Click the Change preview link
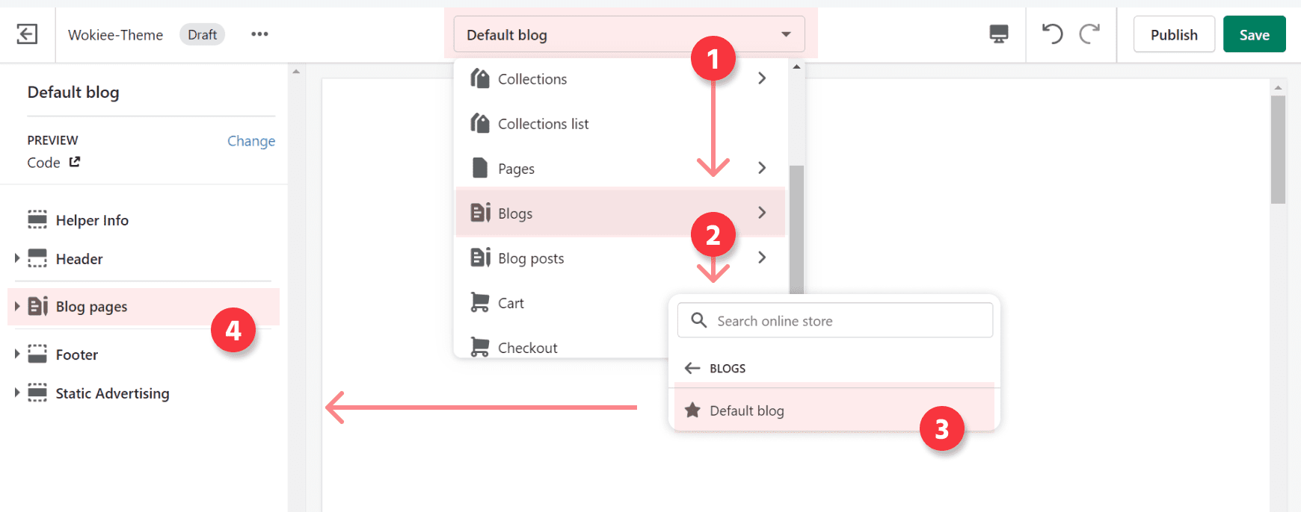 click(251, 141)
